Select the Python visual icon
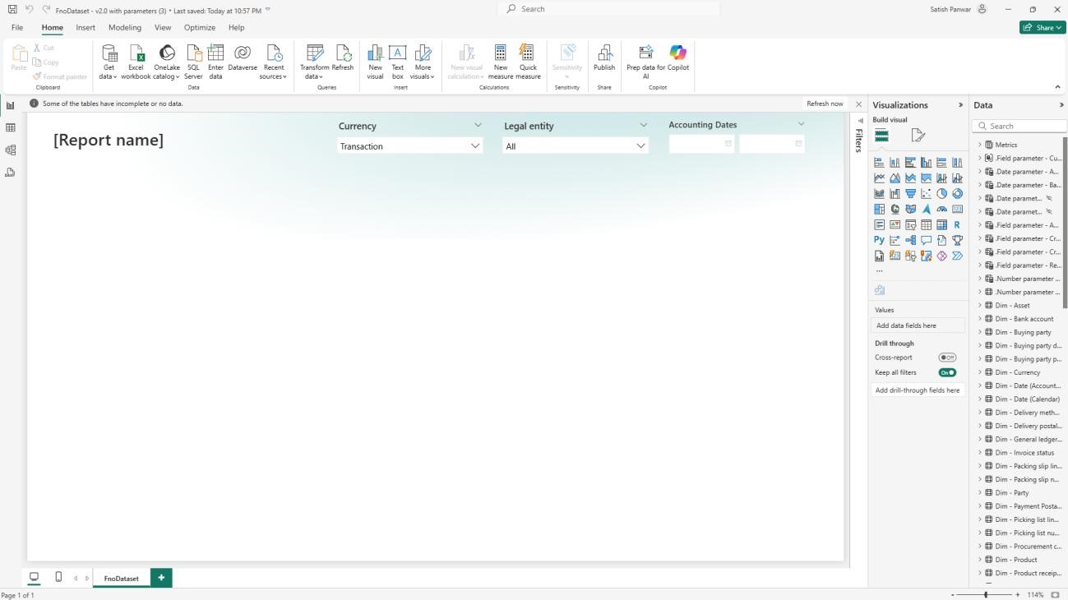The image size is (1068, 600). pos(879,240)
